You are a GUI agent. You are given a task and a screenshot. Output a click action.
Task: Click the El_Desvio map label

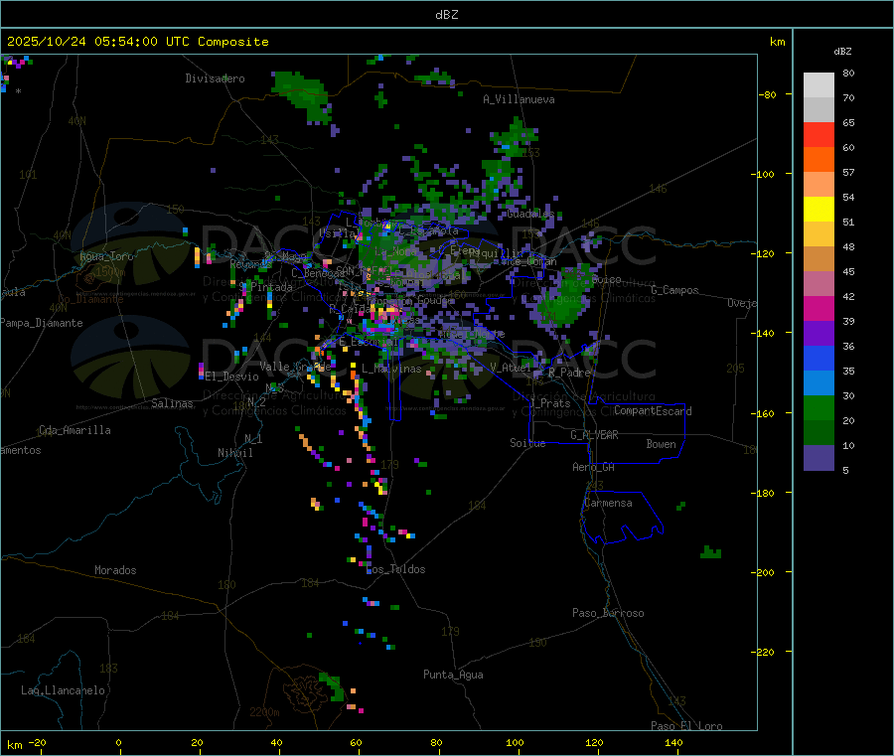(x=231, y=377)
